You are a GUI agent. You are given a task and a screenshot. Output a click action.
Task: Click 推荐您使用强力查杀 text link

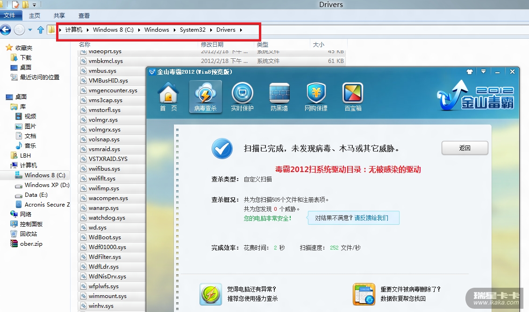252,298
